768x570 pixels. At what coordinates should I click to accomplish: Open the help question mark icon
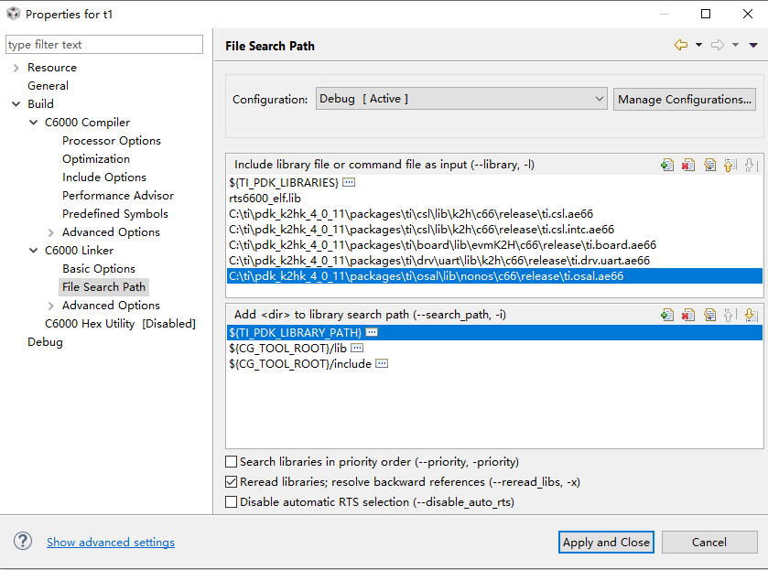pos(23,542)
